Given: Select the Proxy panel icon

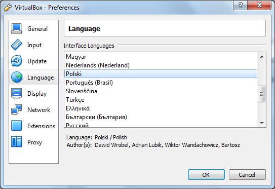Looking at the screenshot, I should tap(17, 142).
